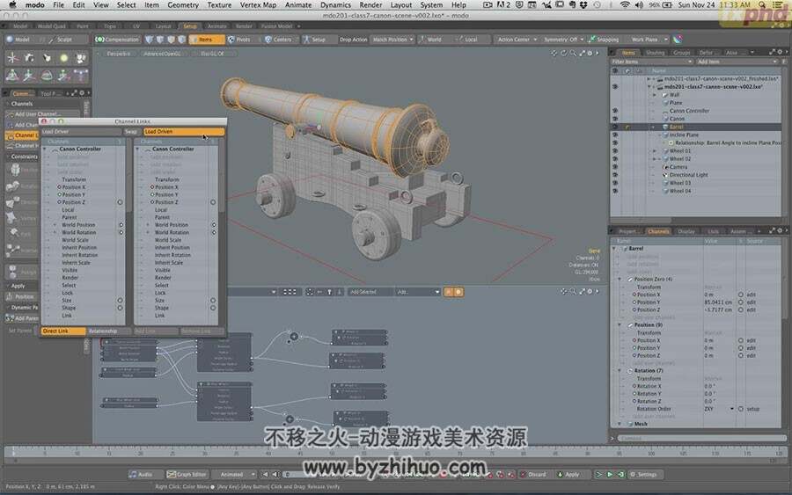Open the Rotation Order ZXY dropdown

719,409
